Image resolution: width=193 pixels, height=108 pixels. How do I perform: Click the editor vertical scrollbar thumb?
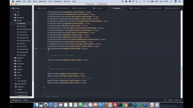pos(182,73)
